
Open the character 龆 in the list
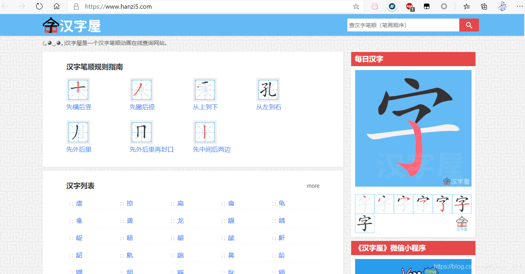[79, 255]
